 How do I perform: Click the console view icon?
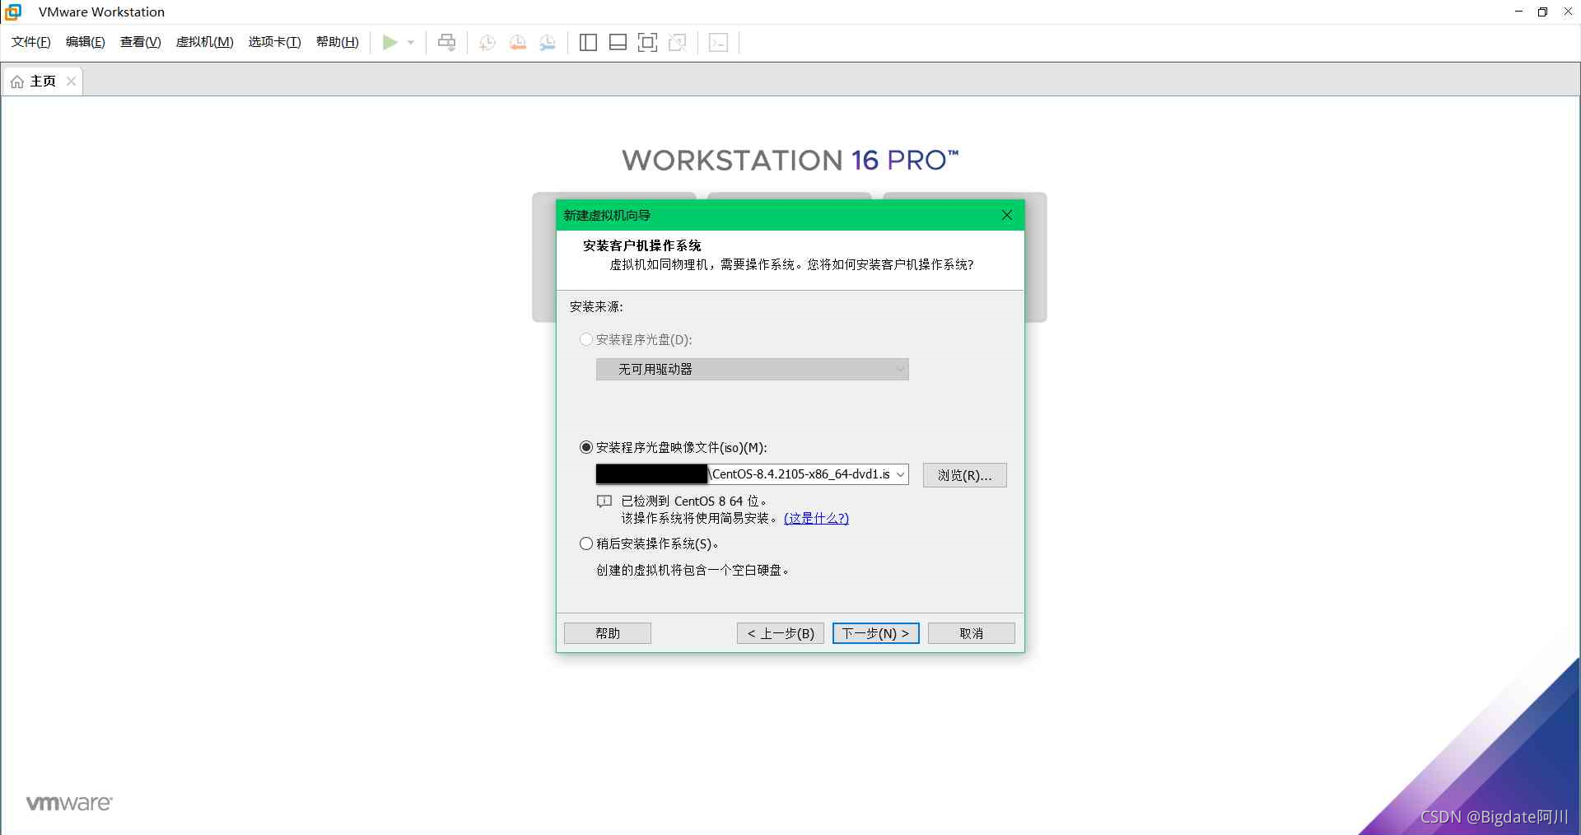click(718, 42)
